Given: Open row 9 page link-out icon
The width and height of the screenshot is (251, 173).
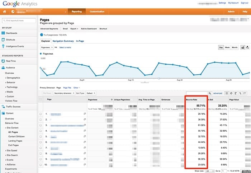Looking at the screenshot, I should coord(85,159).
